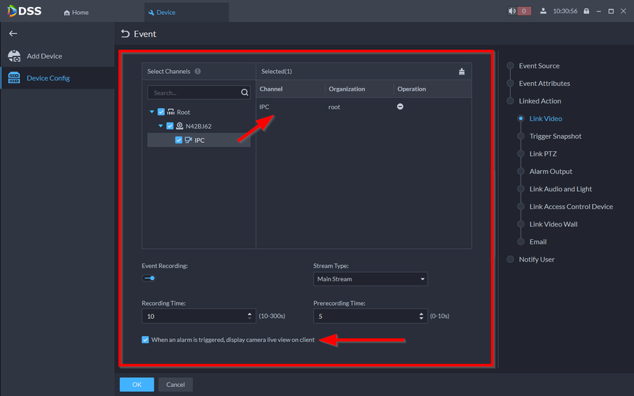Image resolution: width=634 pixels, height=396 pixels.
Task: Click the Cancel button
Action: click(x=175, y=385)
